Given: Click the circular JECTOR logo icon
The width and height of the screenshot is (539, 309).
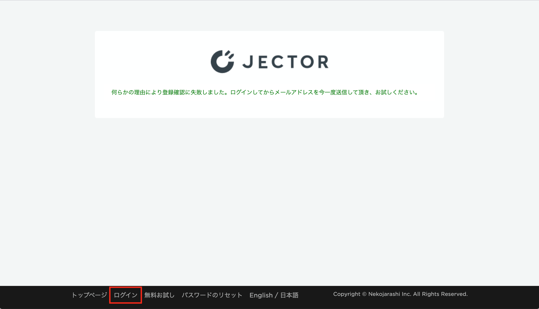Looking at the screenshot, I should [x=222, y=62].
